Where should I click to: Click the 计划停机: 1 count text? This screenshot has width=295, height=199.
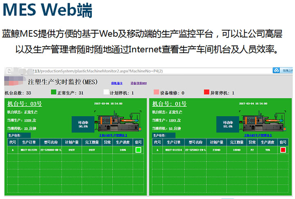coord(122,93)
